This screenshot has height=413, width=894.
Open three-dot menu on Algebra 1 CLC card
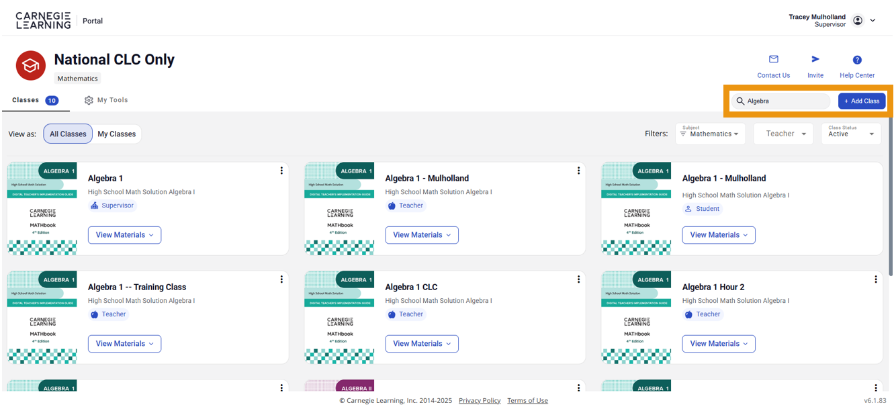[578, 279]
